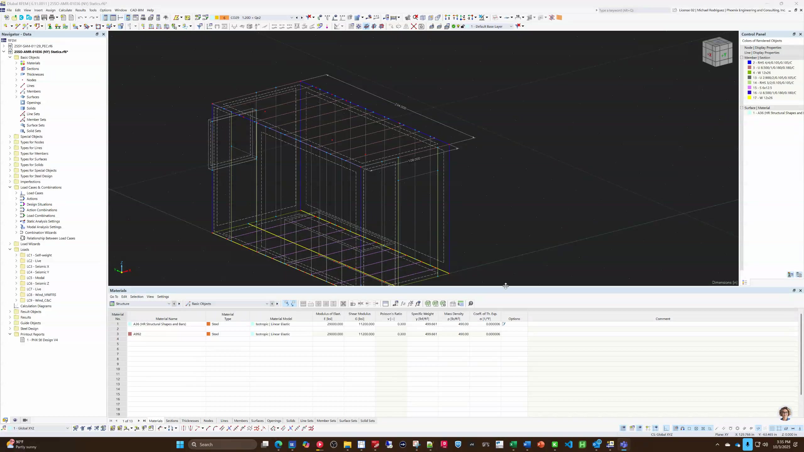The height and width of the screenshot is (452, 804).
Task: Open the Structure dropdown in Materials panel
Action: (x=169, y=304)
